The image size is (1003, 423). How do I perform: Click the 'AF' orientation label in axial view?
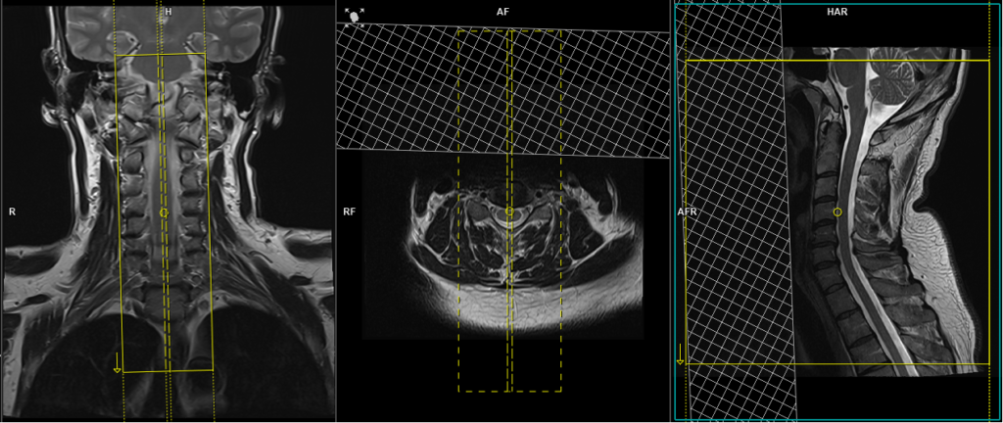(x=502, y=12)
